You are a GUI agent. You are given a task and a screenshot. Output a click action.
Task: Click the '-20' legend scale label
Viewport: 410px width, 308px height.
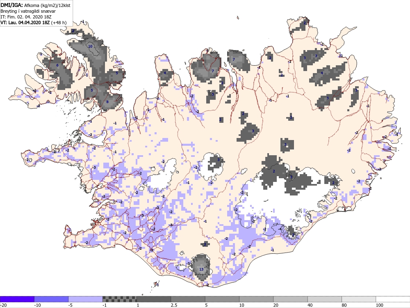[x=3, y=305]
